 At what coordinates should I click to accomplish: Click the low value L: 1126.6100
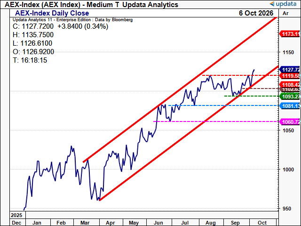click(x=32, y=43)
